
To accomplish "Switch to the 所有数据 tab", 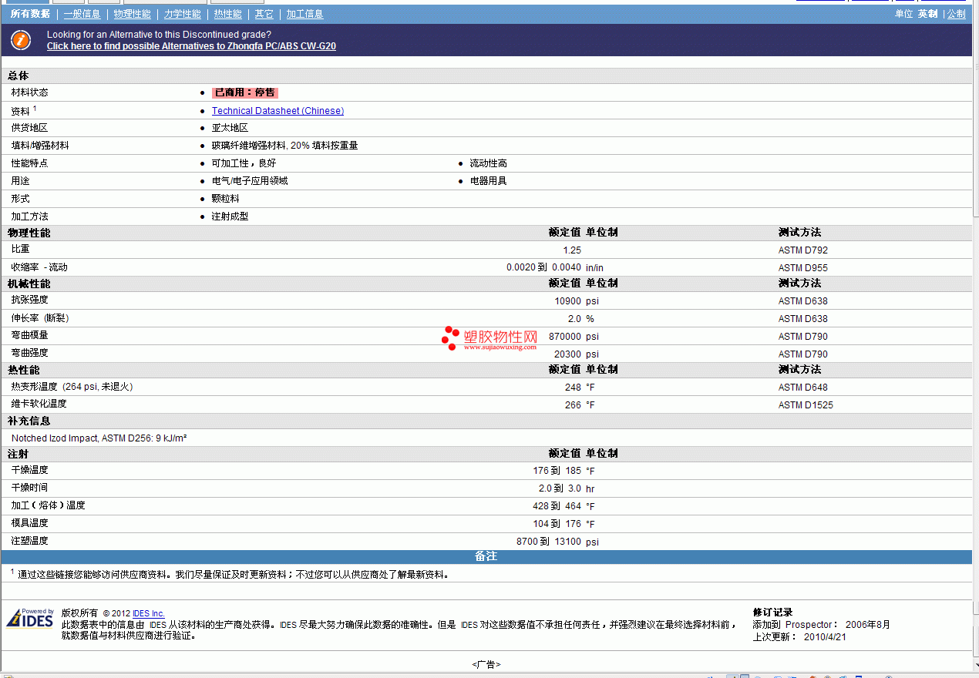I will click(x=30, y=14).
